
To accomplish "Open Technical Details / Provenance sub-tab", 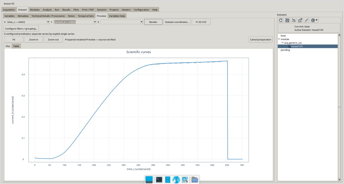I will (48, 16).
